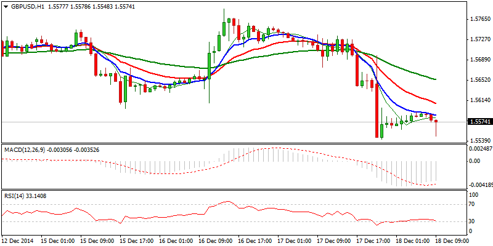Click the 1.57270 price axis label
Image resolution: width=493 pixels, height=246 pixels.
480,39
